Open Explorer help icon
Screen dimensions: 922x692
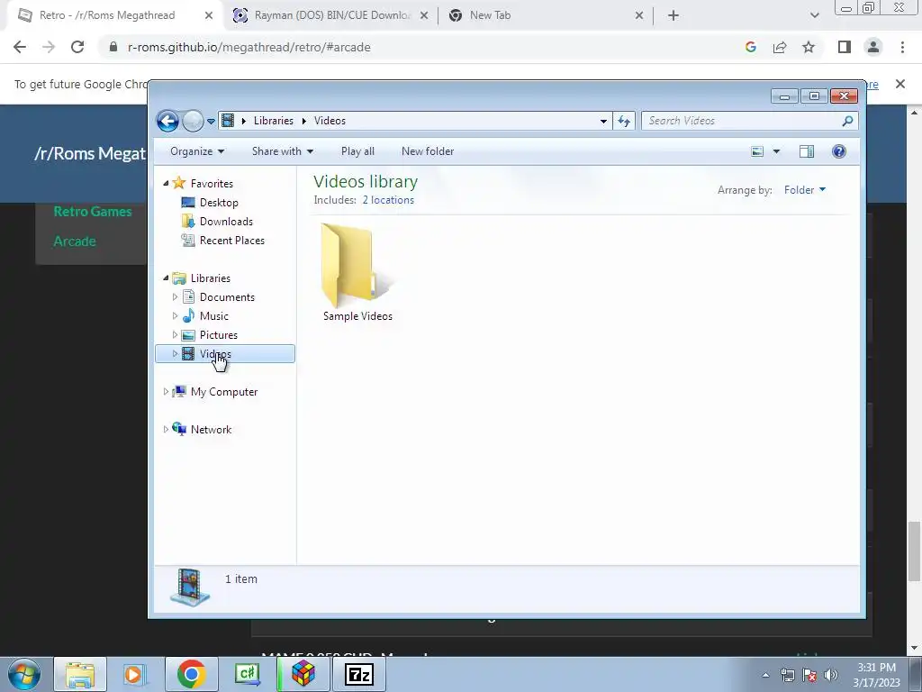839,151
